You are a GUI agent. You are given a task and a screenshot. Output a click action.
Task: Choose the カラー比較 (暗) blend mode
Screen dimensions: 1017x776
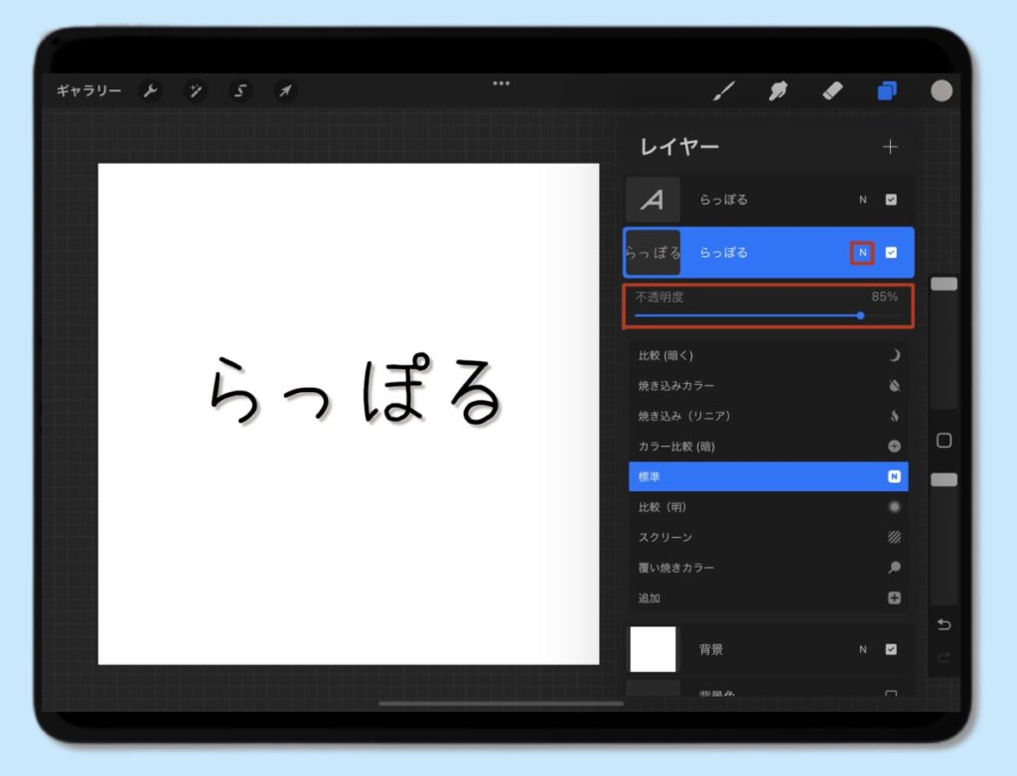tap(769, 446)
